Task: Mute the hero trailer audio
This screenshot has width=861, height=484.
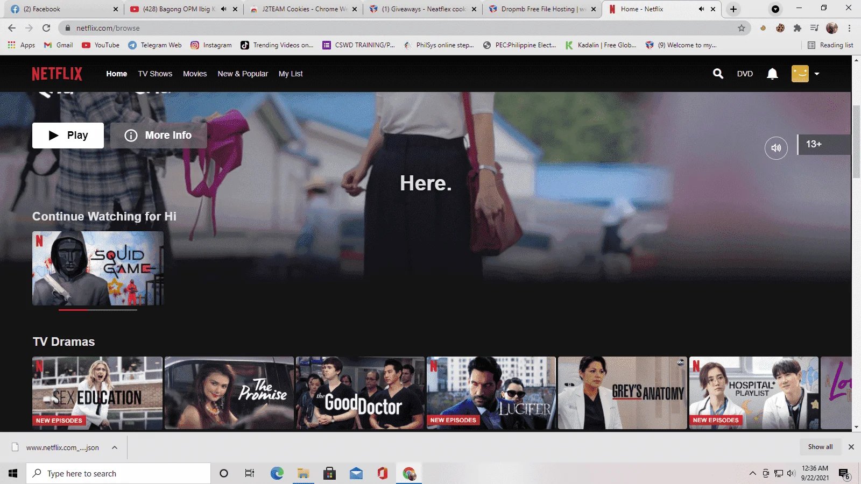Action: tap(776, 148)
